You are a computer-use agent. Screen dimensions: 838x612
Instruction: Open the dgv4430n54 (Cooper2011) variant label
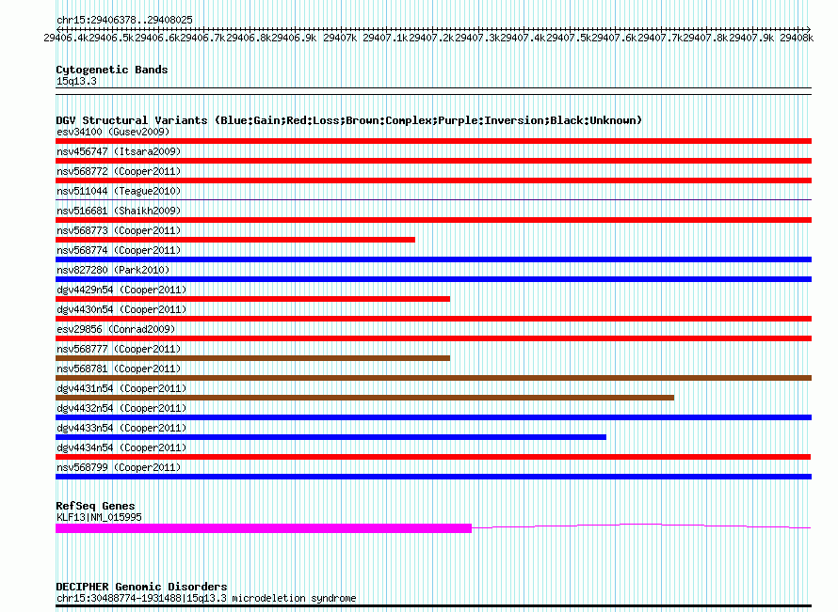[121, 309]
